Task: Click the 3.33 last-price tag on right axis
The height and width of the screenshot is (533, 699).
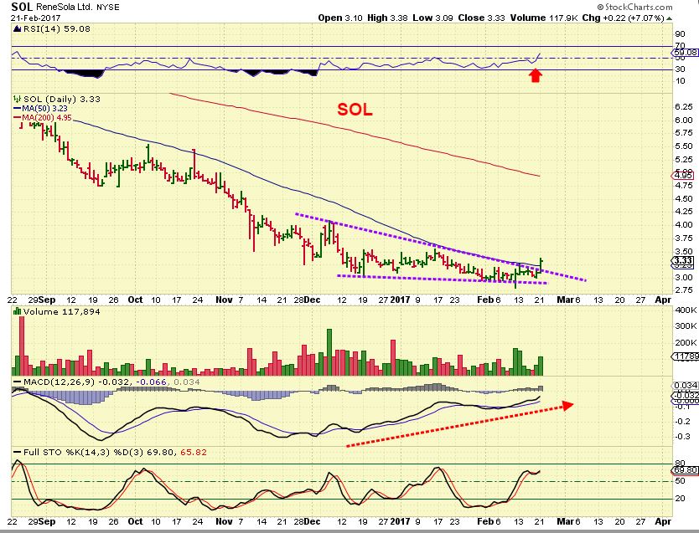Action: click(684, 261)
